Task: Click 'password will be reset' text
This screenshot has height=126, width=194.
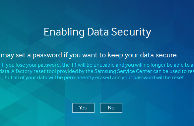Action: (x=159, y=78)
